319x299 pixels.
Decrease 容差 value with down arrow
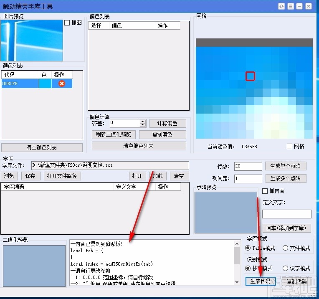pyautogui.click(x=143, y=125)
